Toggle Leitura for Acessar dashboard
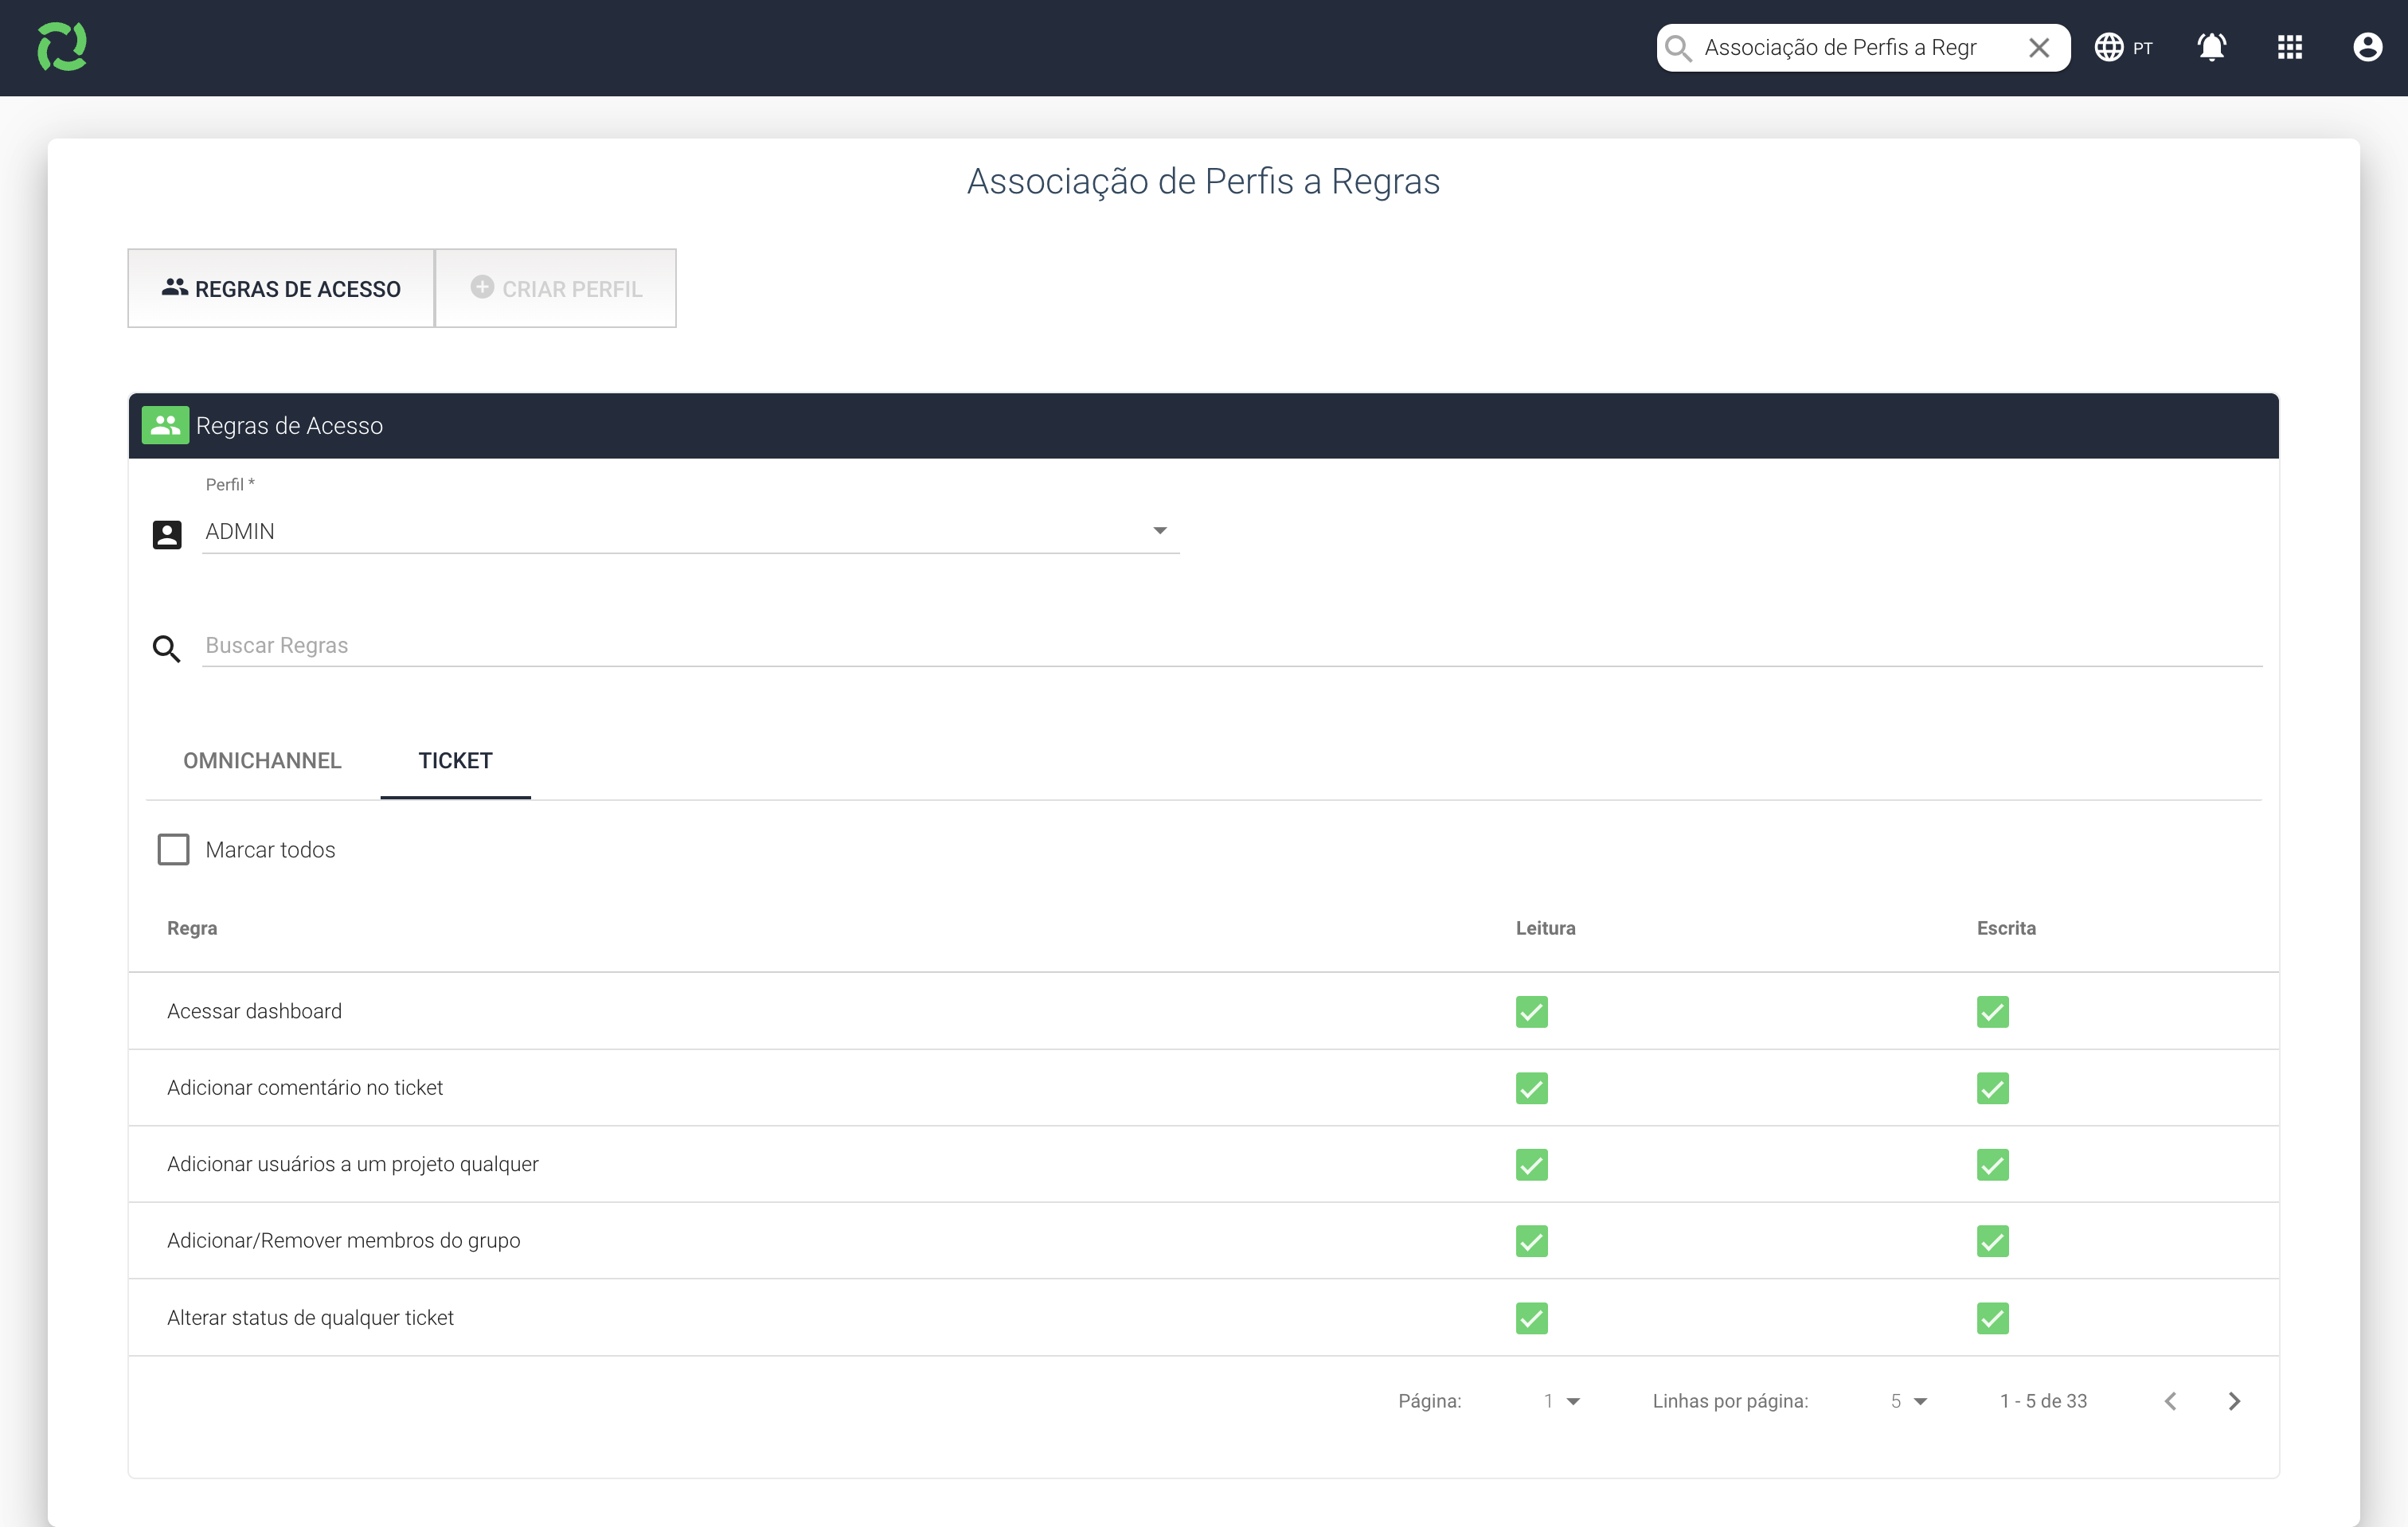The image size is (2408, 1527). point(1531,1011)
